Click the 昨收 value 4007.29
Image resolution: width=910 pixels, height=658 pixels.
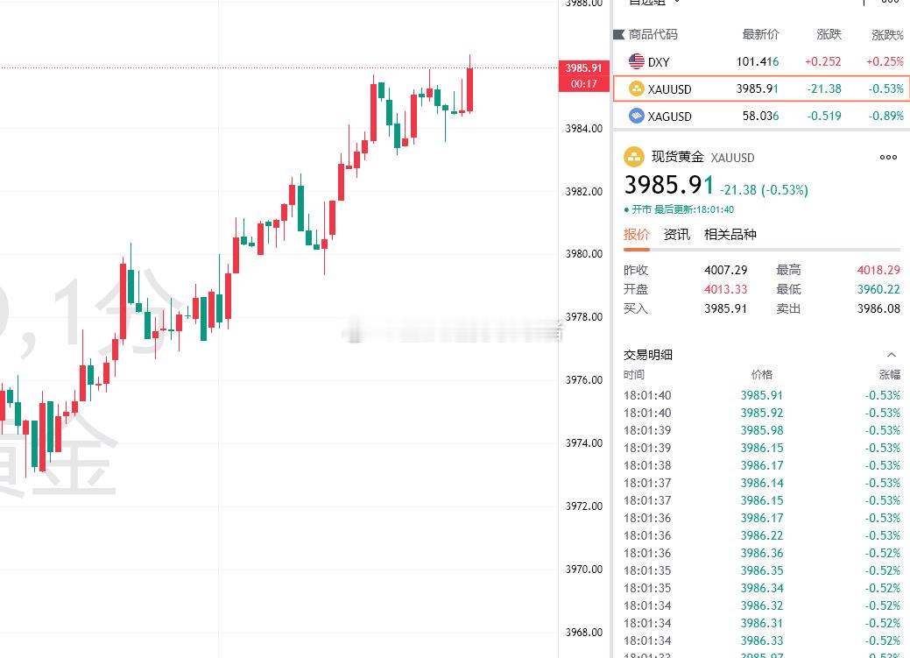pos(725,270)
